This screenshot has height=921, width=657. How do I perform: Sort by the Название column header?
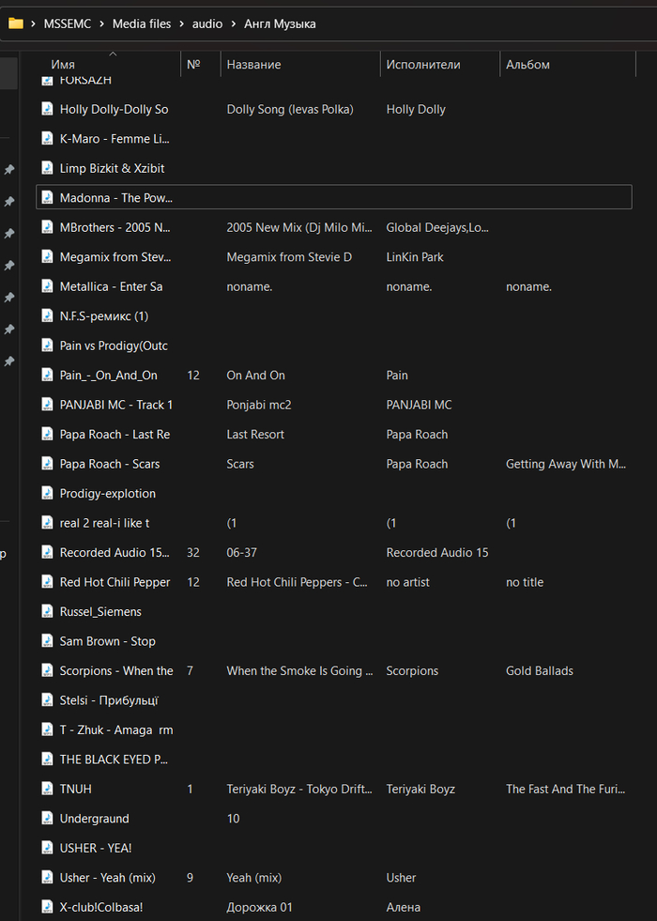253,65
